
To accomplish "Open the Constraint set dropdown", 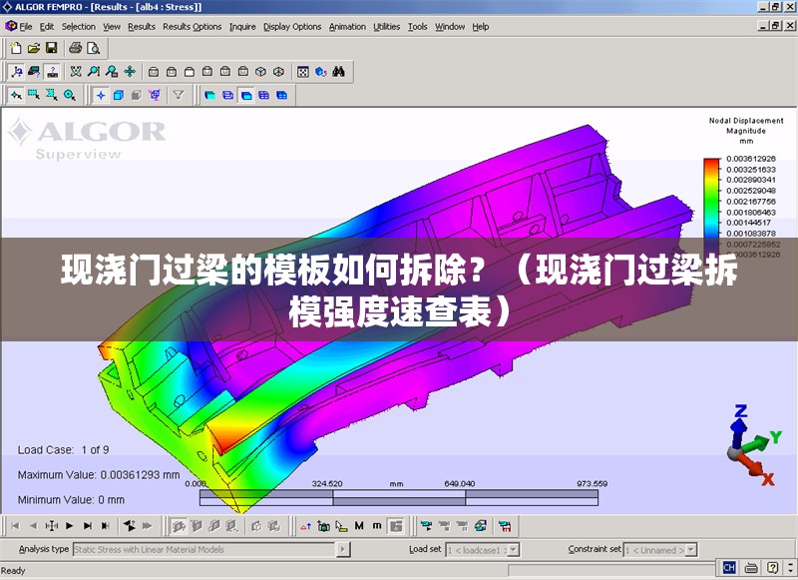I will [690, 549].
